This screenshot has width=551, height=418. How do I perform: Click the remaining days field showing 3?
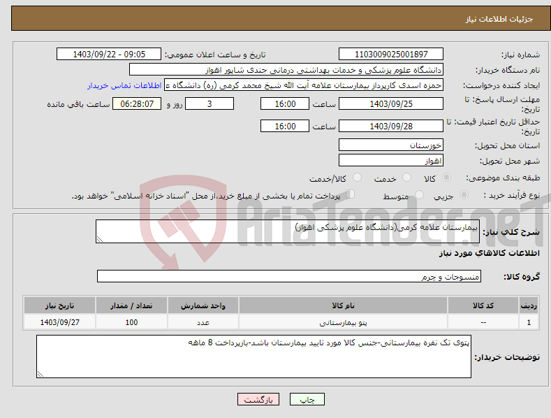210,103
